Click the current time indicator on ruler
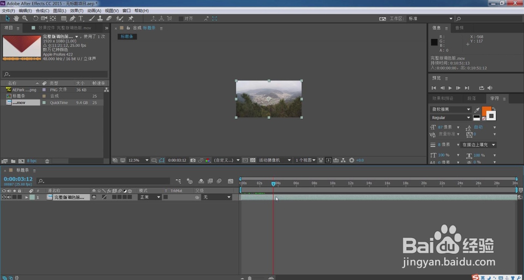The height and width of the screenshot is (280, 524). [274, 184]
